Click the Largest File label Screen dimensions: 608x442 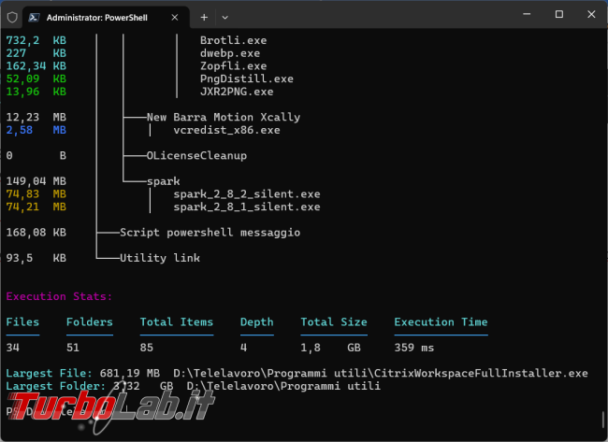point(50,373)
